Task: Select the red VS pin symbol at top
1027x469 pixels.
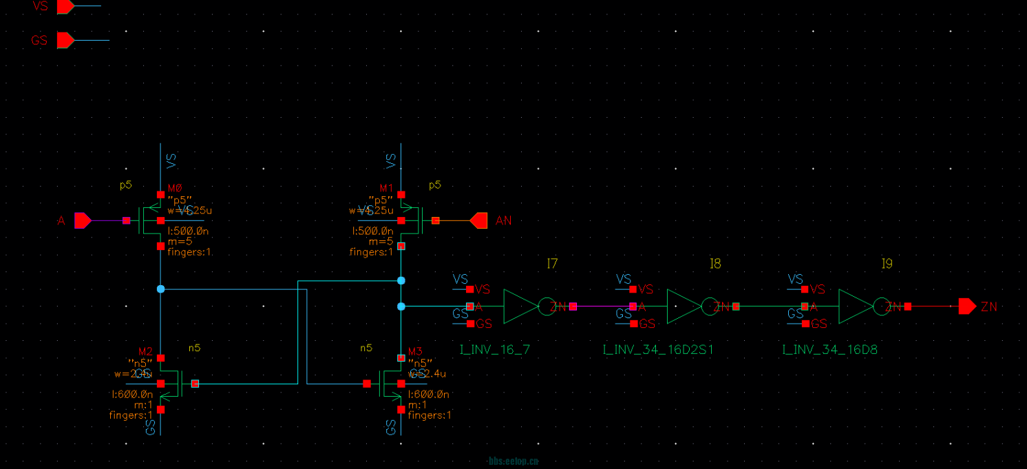Action: (65, 6)
